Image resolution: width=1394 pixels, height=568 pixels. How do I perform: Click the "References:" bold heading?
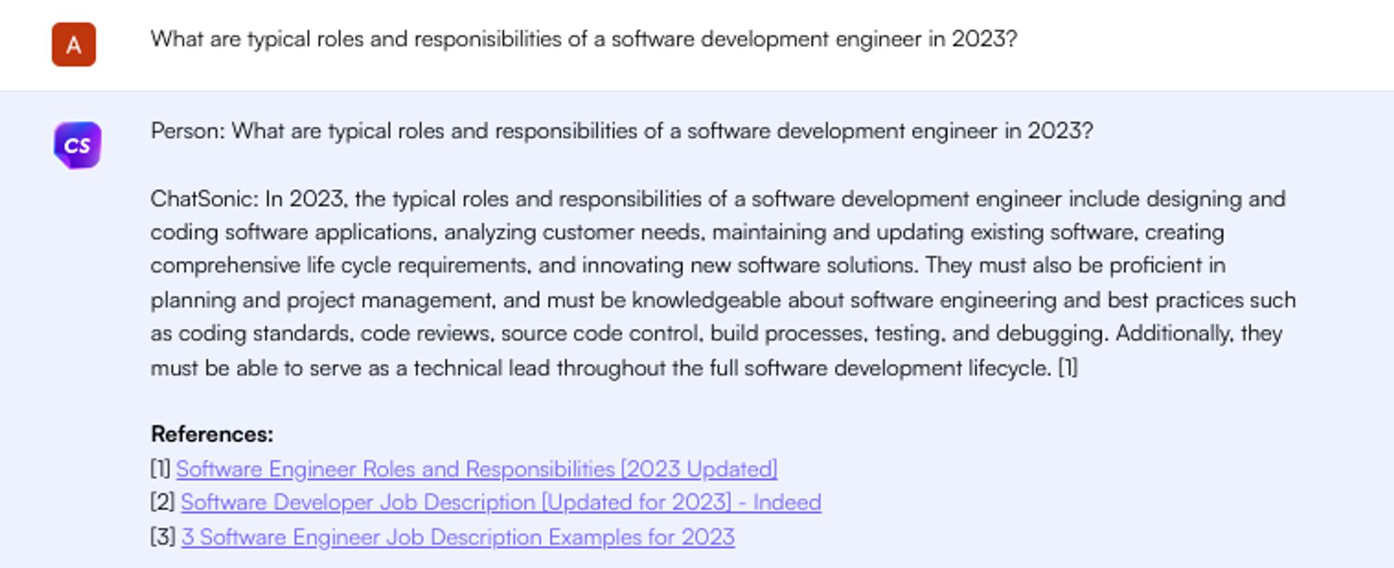(212, 434)
